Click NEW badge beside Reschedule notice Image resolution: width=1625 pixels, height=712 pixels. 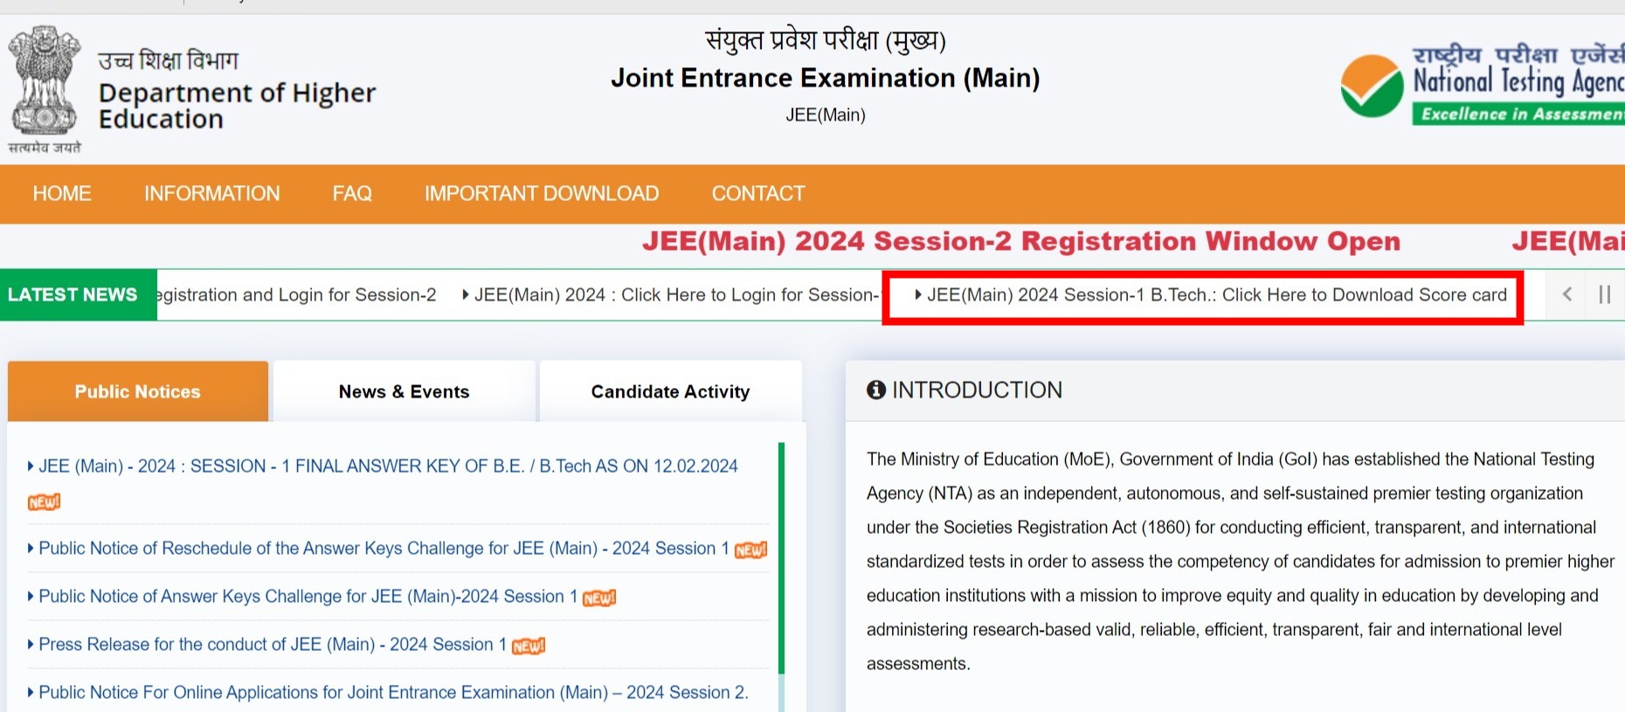click(x=750, y=550)
